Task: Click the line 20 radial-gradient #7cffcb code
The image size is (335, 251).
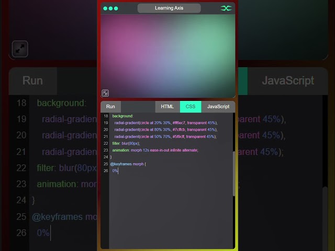Action: click(x=166, y=130)
